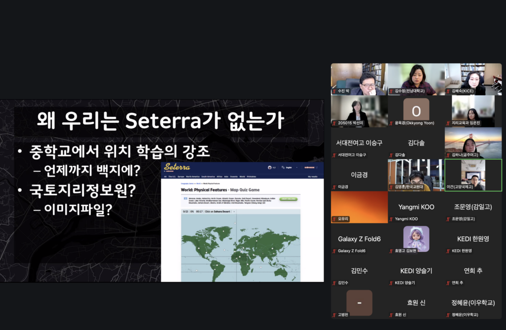Click large Galaxy Z Fold6 participant name
This screenshot has width=506, height=330.
tap(359, 239)
